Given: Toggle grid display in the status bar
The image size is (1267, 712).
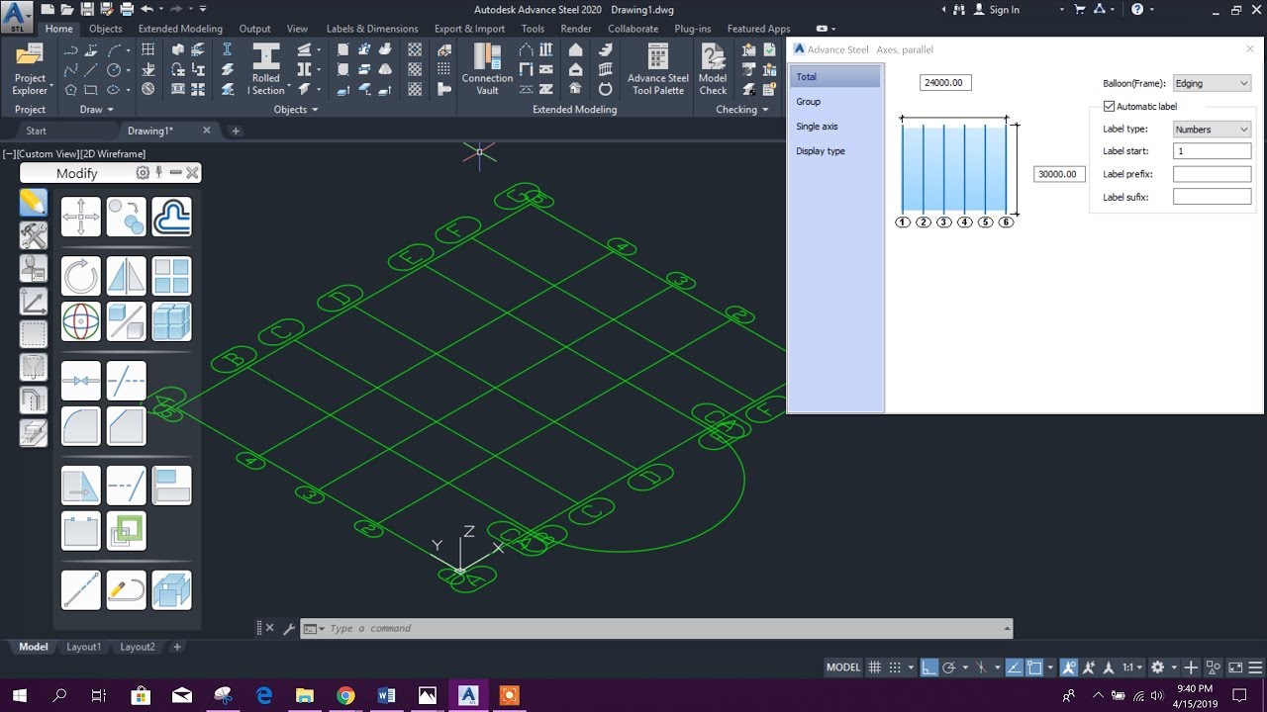Looking at the screenshot, I should (875, 667).
